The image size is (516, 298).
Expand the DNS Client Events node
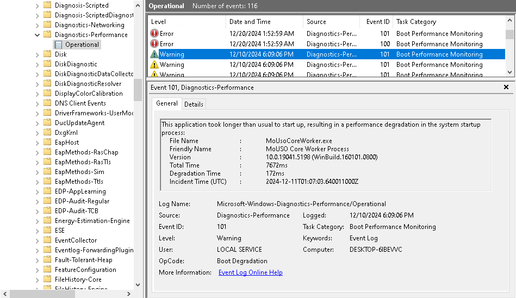coord(37,104)
